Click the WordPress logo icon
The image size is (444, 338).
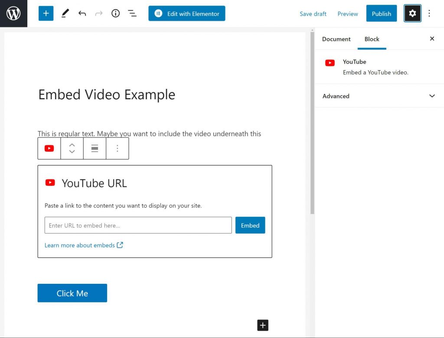(x=13, y=13)
